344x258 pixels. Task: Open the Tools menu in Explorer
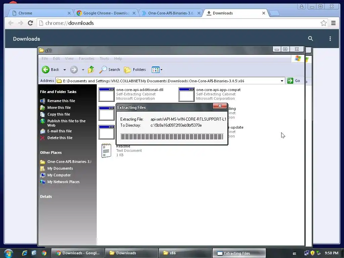[x=104, y=58]
